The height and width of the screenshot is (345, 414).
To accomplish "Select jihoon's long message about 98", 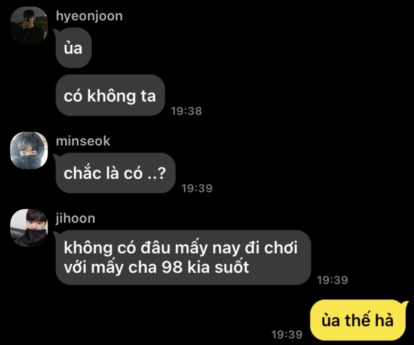I will pyautogui.click(x=183, y=258).
